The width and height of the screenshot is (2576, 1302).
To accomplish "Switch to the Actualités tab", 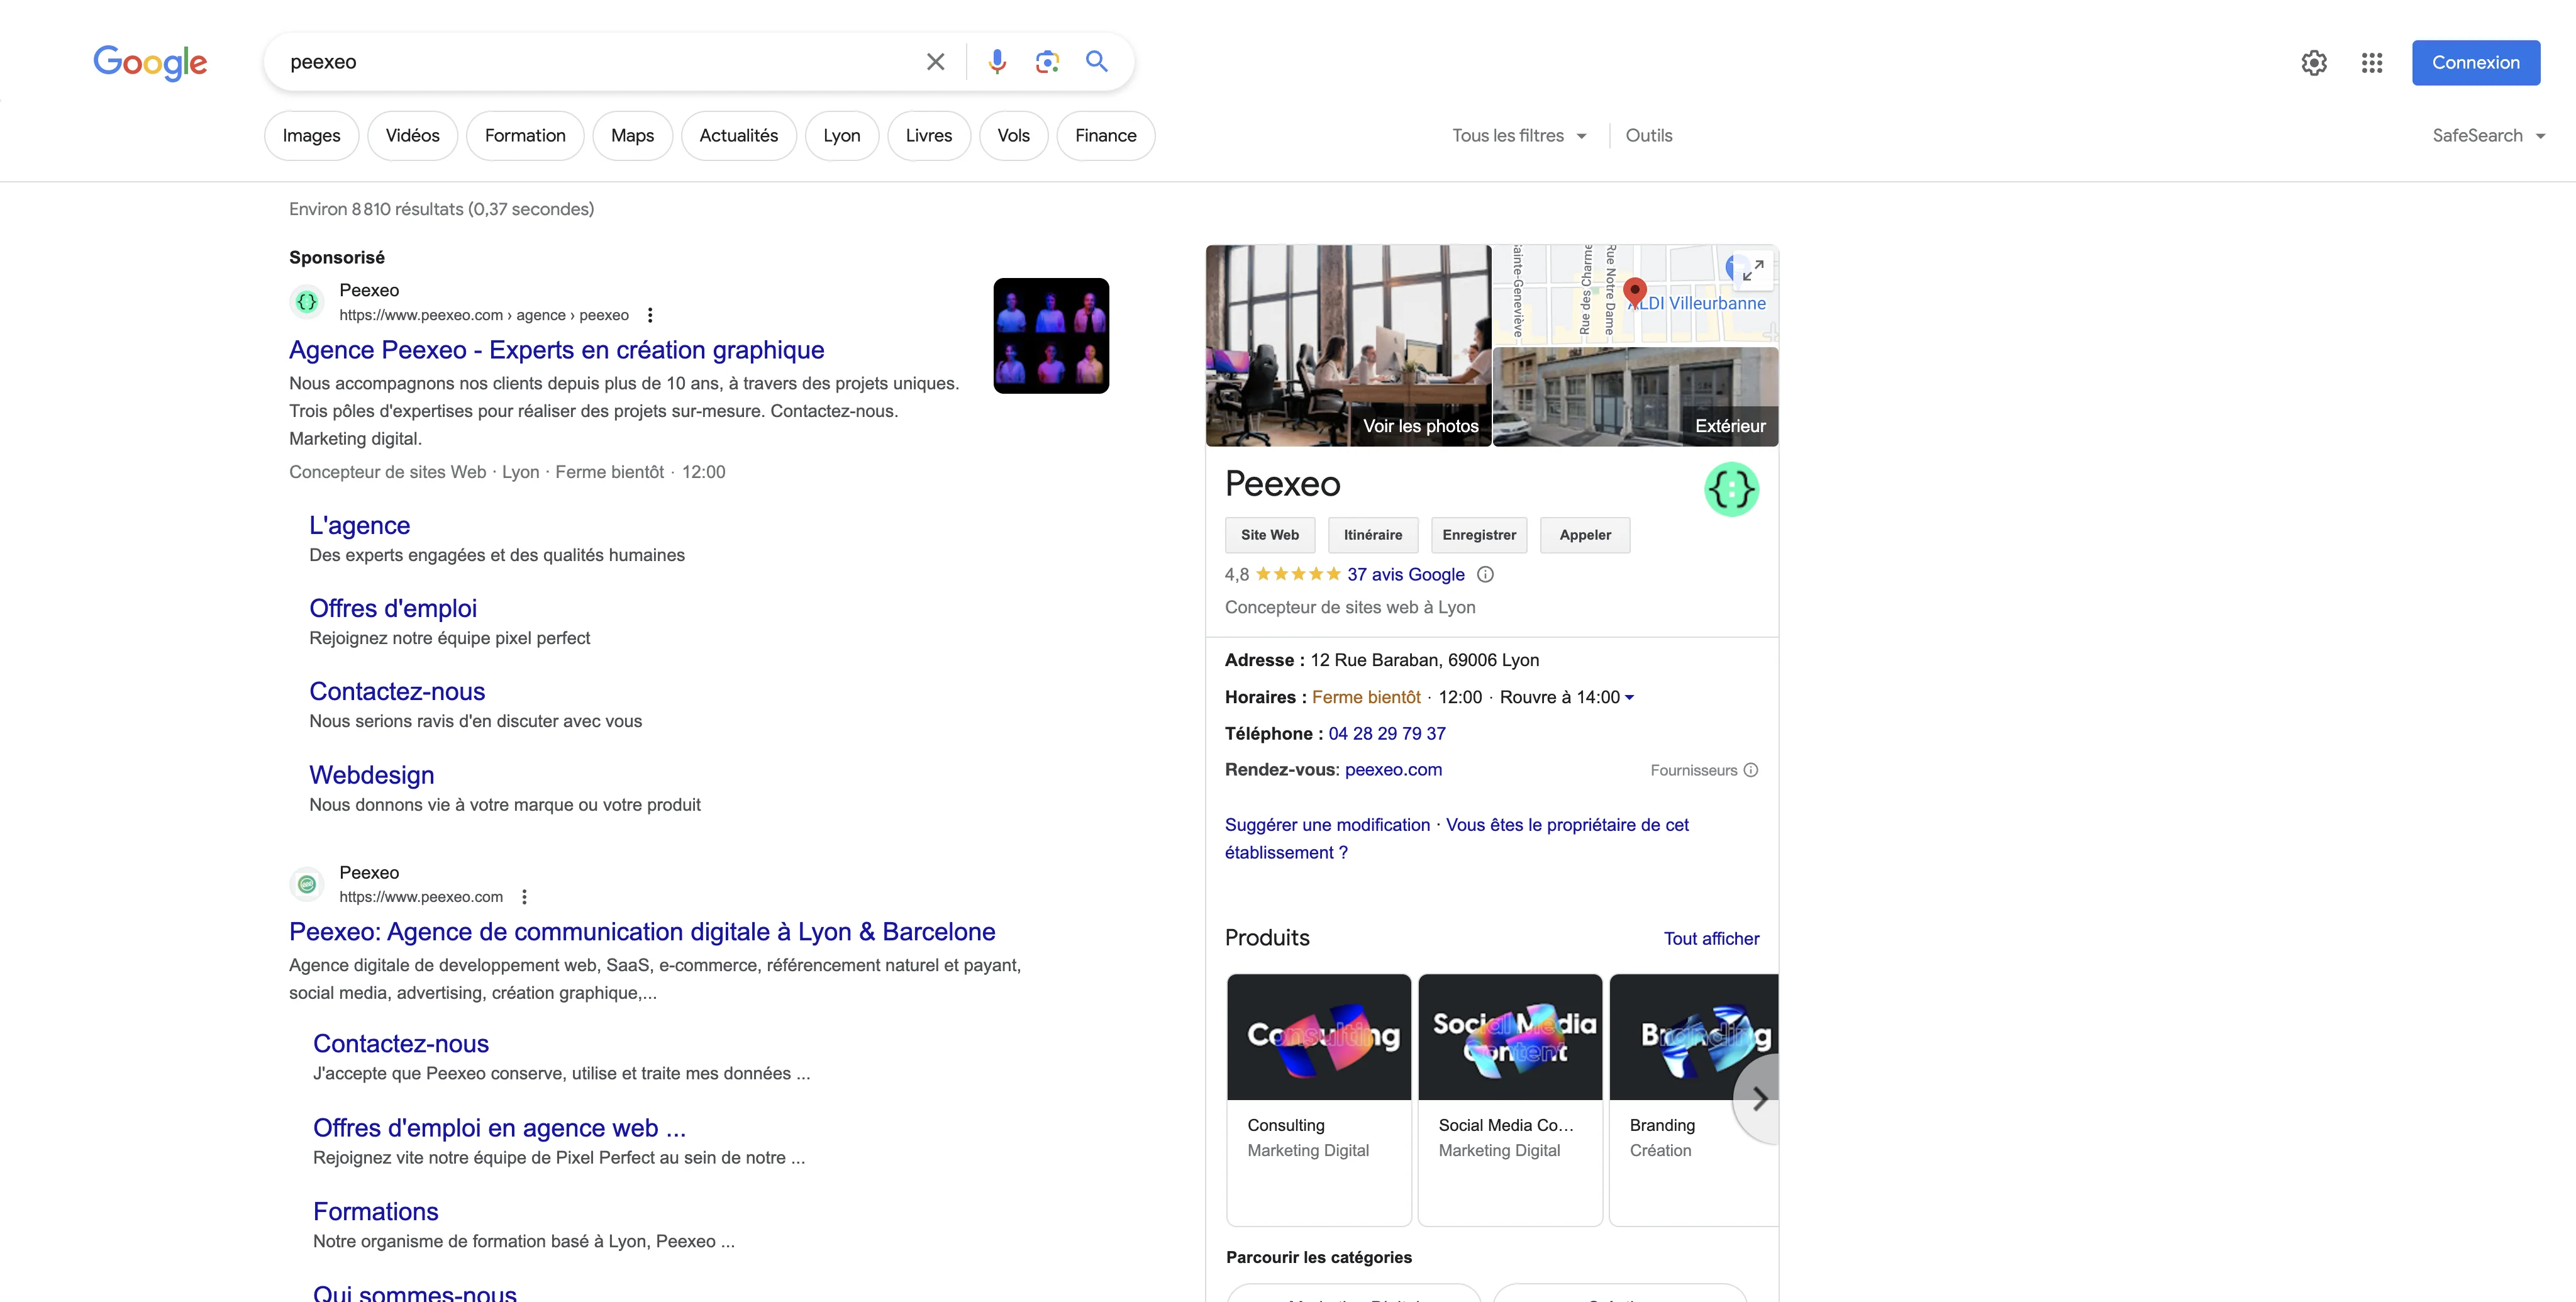I will tap(738, 136).
